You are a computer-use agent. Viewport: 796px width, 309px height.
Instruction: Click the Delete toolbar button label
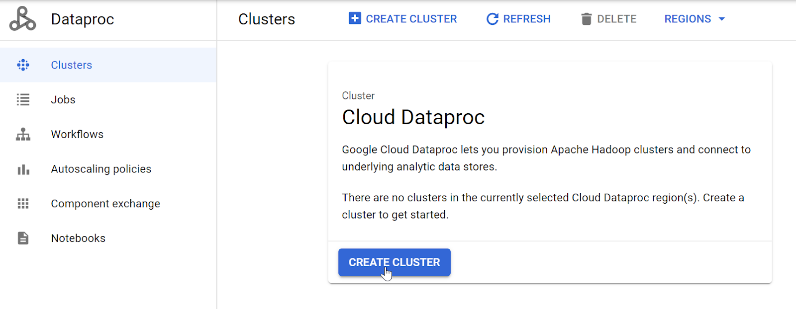click(x=617, y=19)
